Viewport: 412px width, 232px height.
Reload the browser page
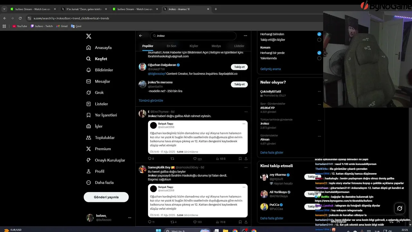point(20,18)
